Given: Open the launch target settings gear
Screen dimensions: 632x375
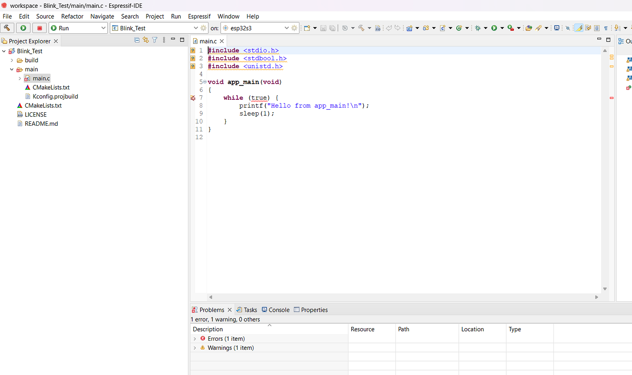Looking at the screenshot, I should coord(294,28).
